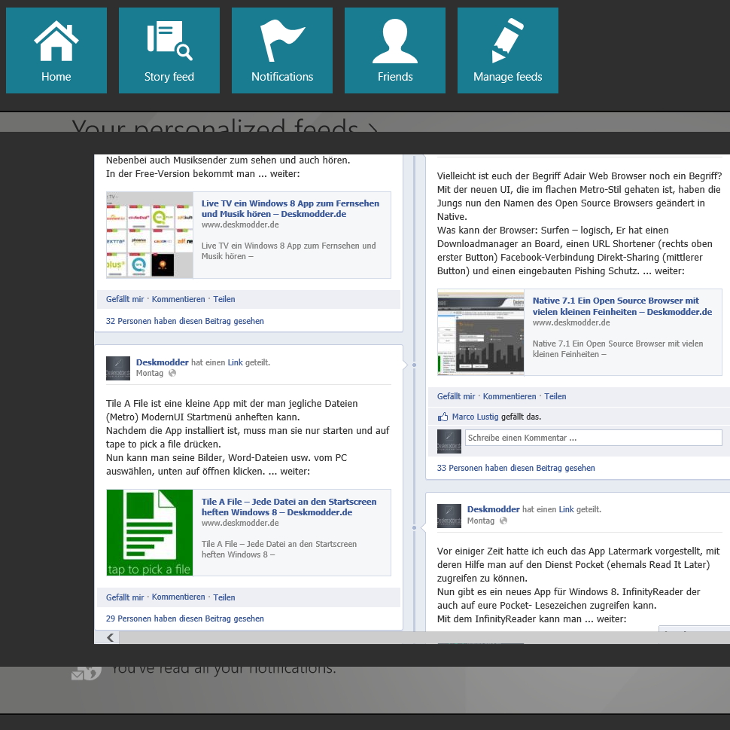Screen dimensions: 730x730
Task: Click the timeline dot beside the Tile A File post
Action: pos(414,365)
